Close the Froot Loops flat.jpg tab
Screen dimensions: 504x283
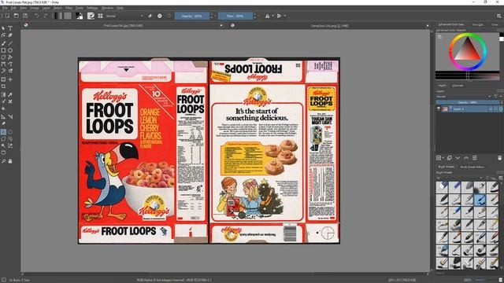point(221,25)
